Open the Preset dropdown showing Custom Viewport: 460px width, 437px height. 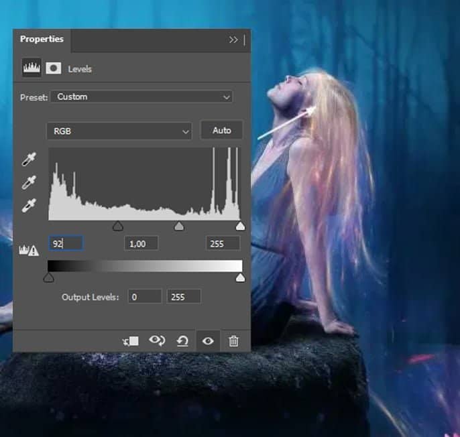click(x=141, y=97)
